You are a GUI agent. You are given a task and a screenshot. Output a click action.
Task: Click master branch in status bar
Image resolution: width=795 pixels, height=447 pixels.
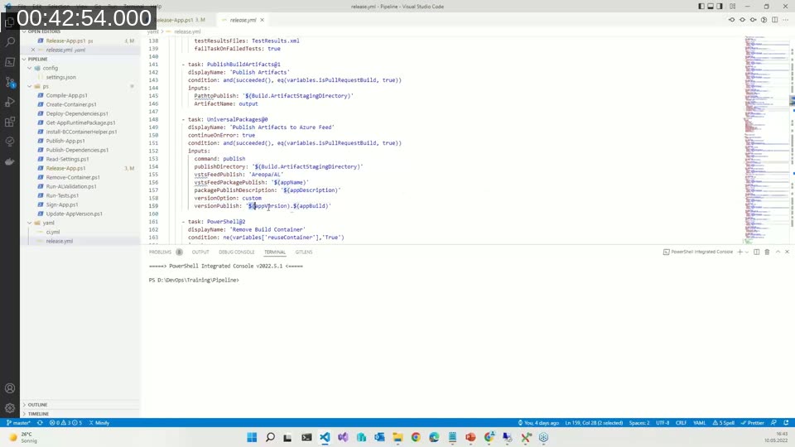tap(18, 423)
